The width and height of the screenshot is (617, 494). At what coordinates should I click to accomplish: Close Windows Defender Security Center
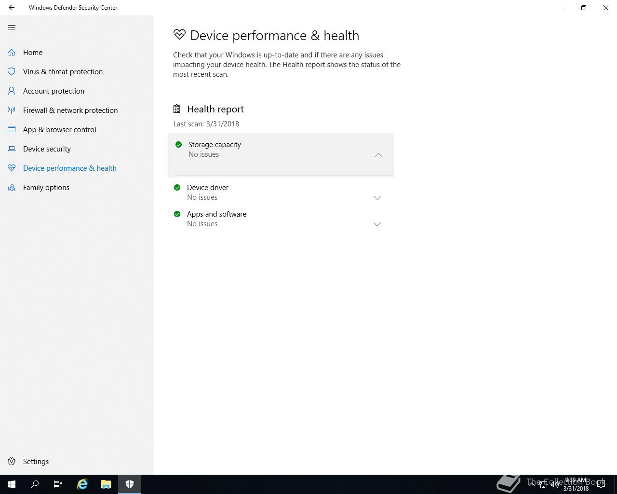click(606, 8)
